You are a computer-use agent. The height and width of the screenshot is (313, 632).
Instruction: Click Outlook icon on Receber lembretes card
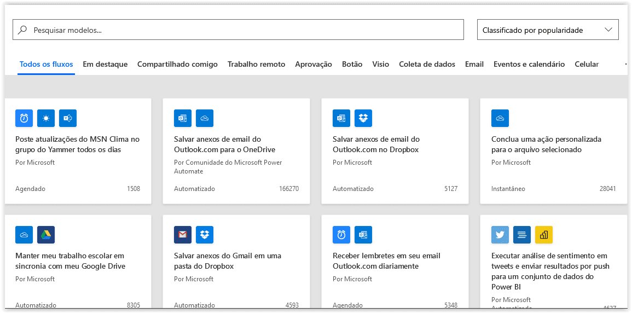pyautogui.click(x=363, y=234)
